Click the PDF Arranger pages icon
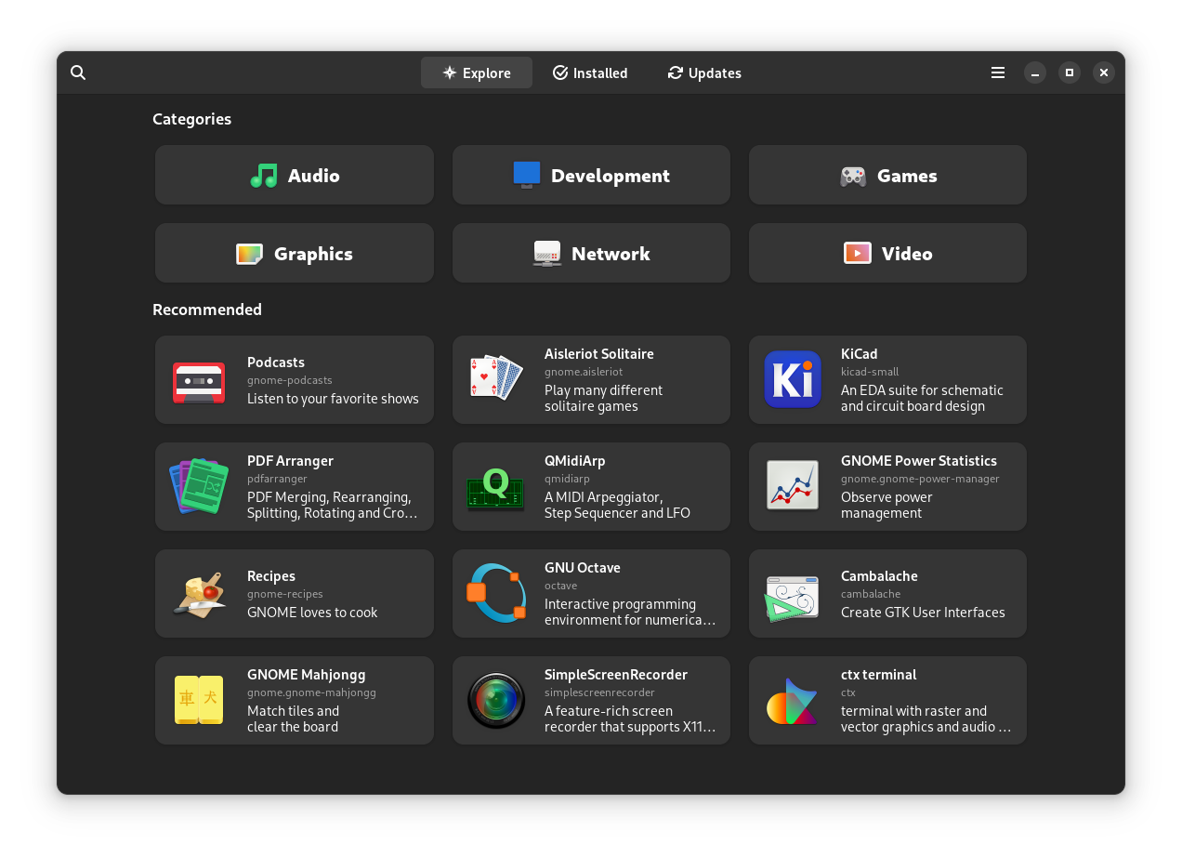Image resolution: width=1182 pixels, height=857 pixels. coord(199,486)
